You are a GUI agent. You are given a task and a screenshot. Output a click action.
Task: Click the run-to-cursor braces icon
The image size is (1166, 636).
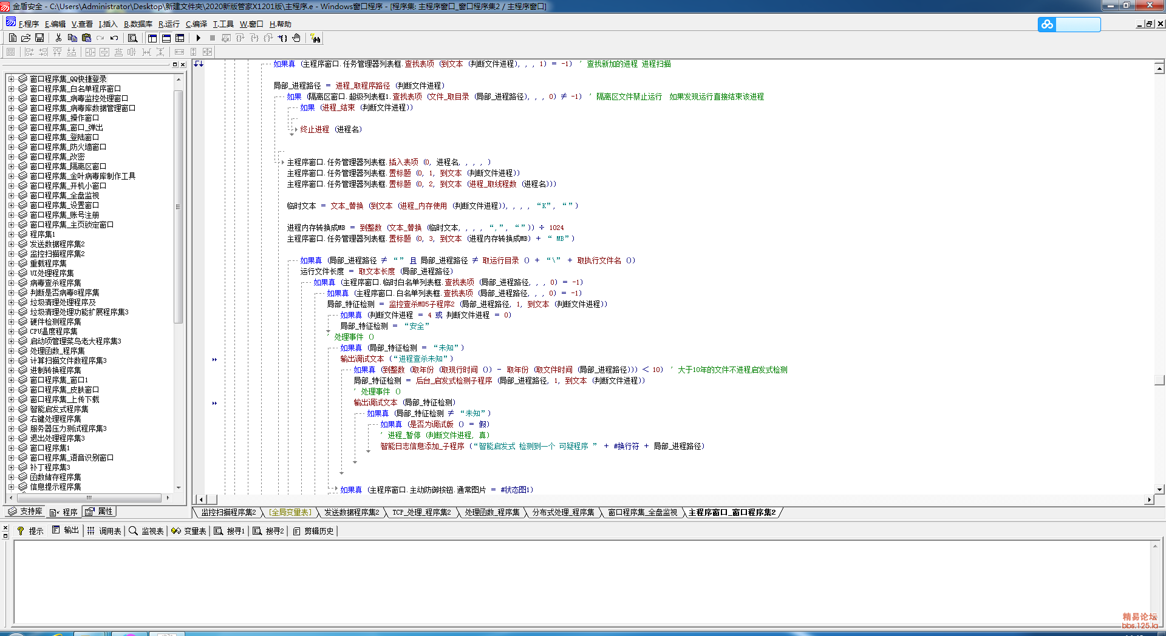pos(282,38)
